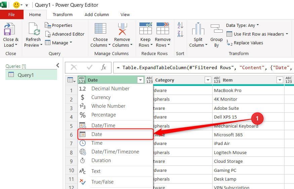The width and height of the screenshot is (294, 189).
Task: Sort descending Z to A
Action: [x=180, y=34]
